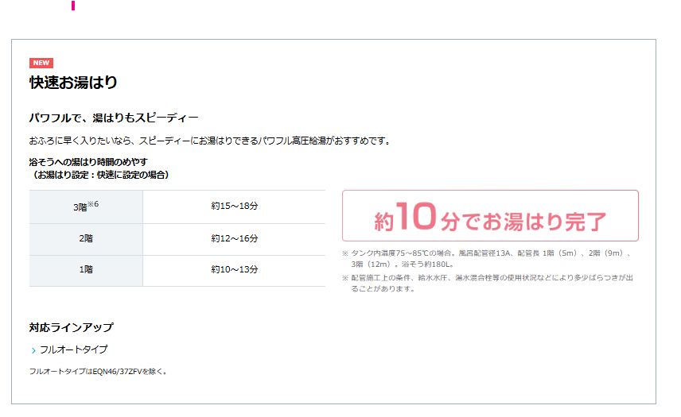Click the 1階 table row header
Image resolution: width=681 pixels, height=417 pixels.
pos(86,270)
